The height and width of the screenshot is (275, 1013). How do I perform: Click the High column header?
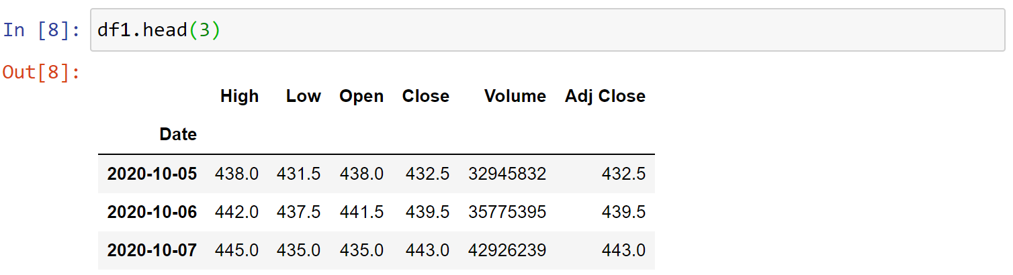coord(239,97)
